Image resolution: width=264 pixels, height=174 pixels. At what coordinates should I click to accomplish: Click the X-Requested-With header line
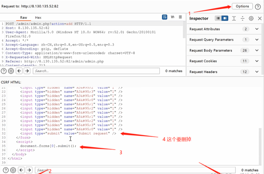[39, 57]
